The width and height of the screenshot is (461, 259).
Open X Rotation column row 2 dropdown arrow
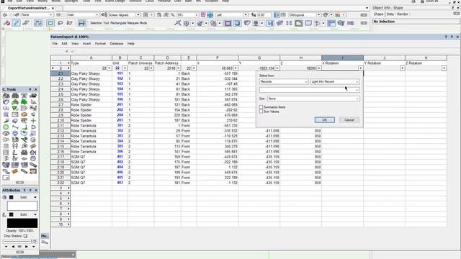pyautogui.click(x=360, y=68)
